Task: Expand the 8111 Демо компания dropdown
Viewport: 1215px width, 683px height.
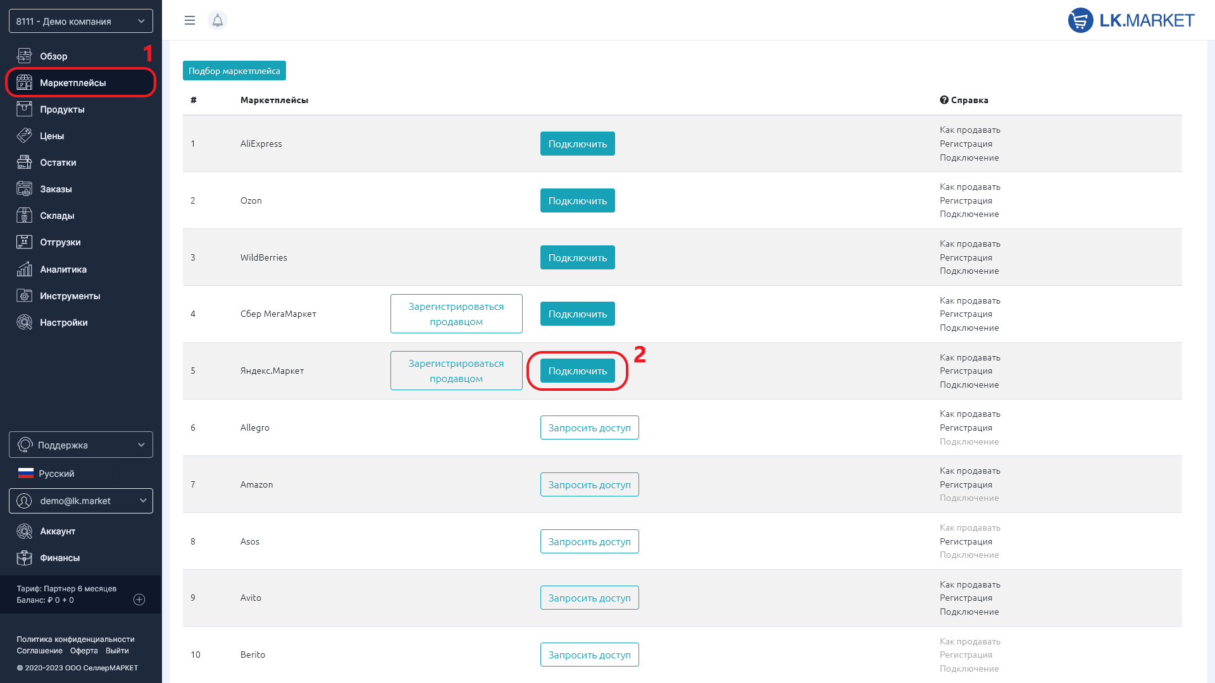Action: coord(81,21)
